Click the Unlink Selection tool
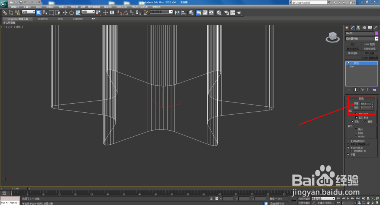The image size is (380, 205). [11, 13]
